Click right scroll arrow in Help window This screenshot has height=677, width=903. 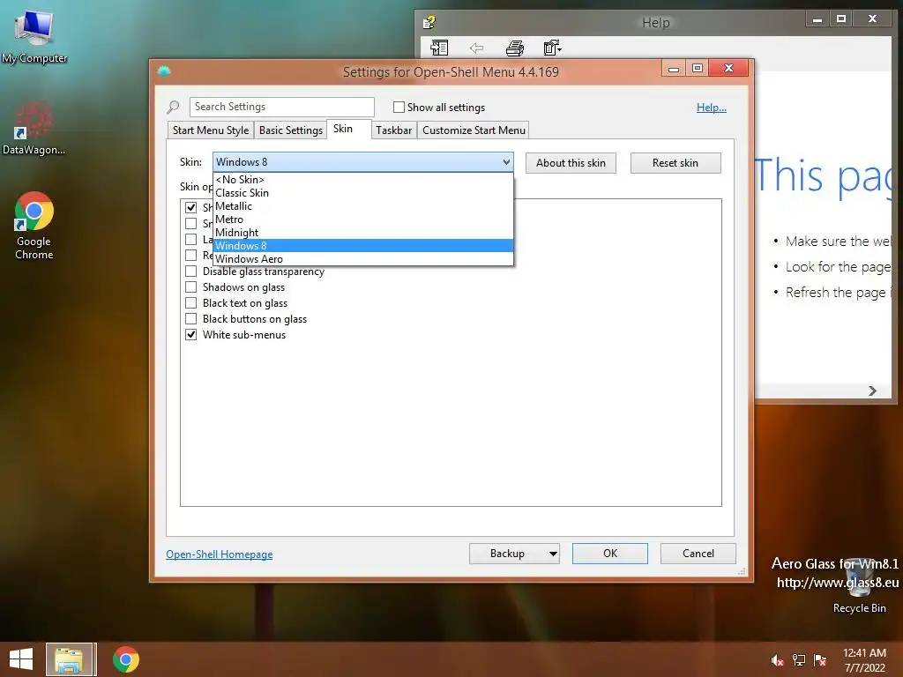tap(872, 391)
